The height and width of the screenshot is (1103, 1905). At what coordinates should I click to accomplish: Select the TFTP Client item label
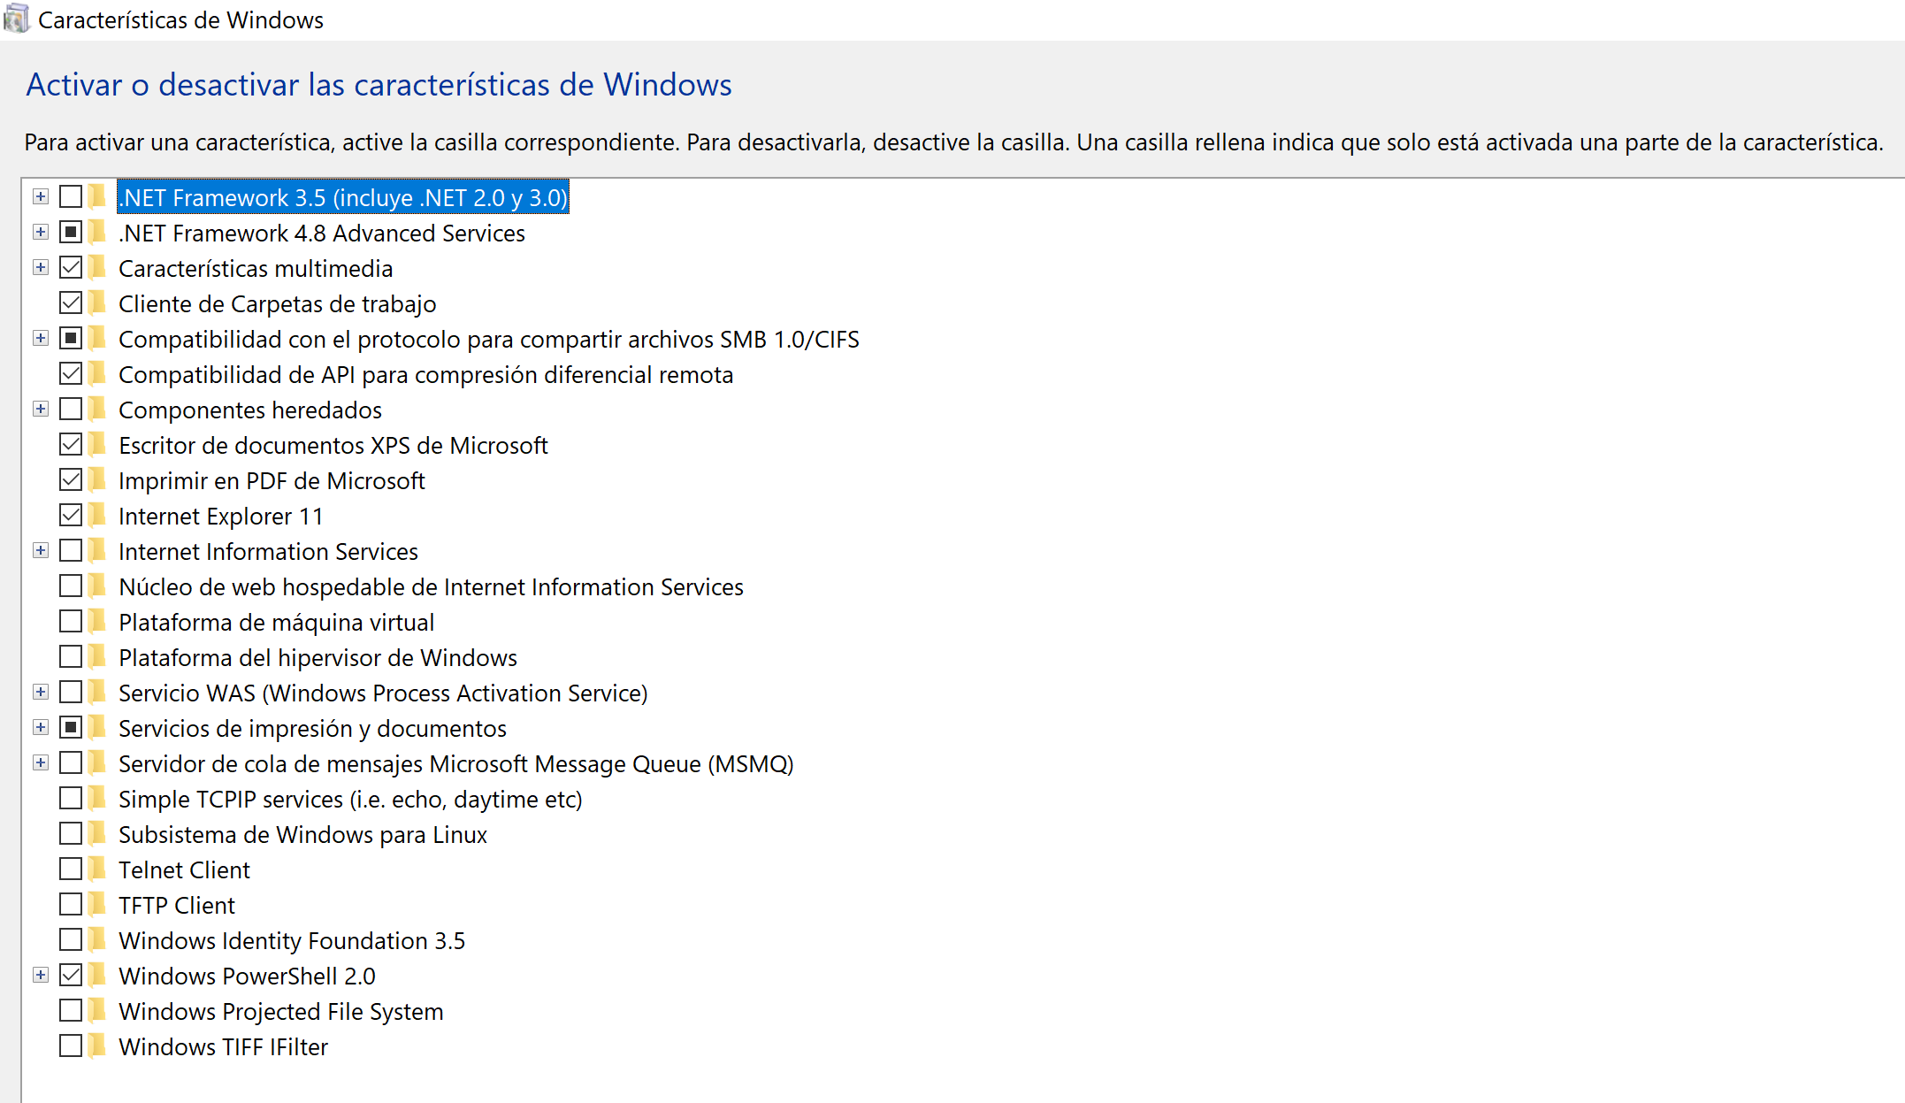(177, 905)
